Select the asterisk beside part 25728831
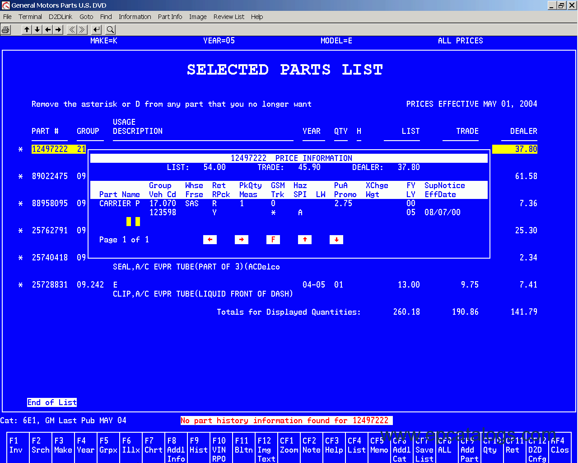Screen dimensions: 578x463 click(x=20, y=285)
